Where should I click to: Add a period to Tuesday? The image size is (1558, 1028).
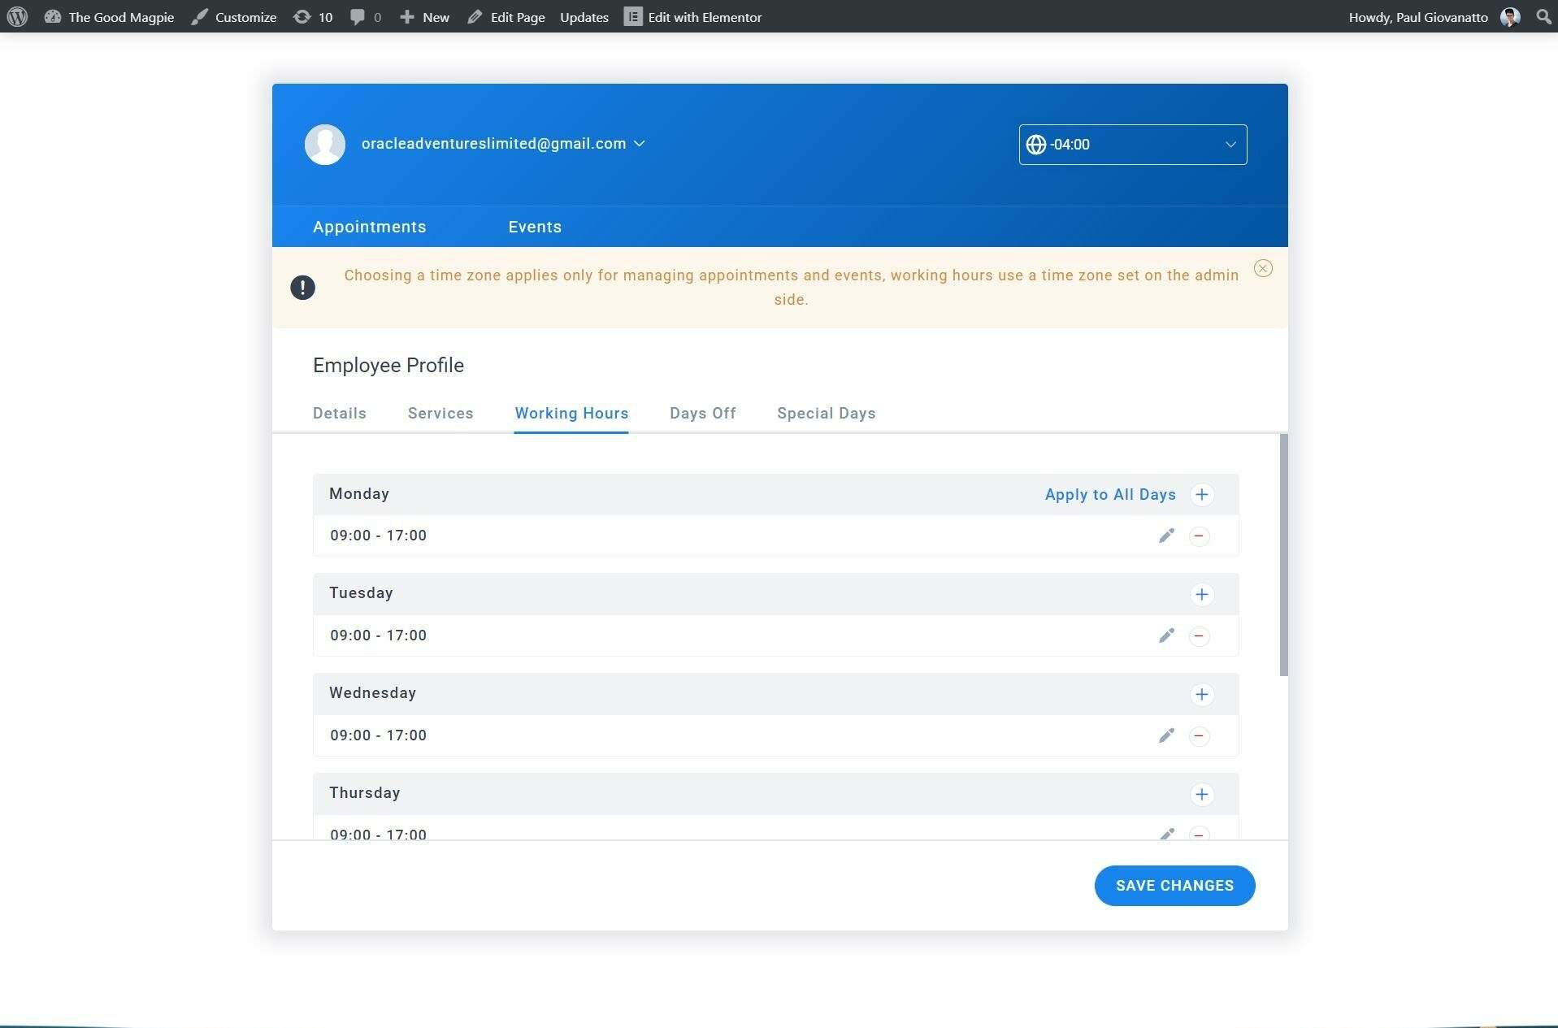(1201, 595)
